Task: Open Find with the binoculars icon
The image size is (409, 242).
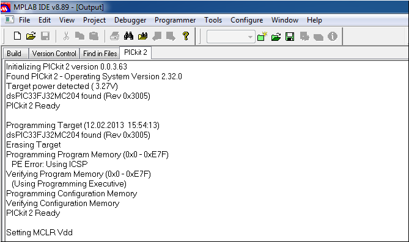Action: pos(128,36)
